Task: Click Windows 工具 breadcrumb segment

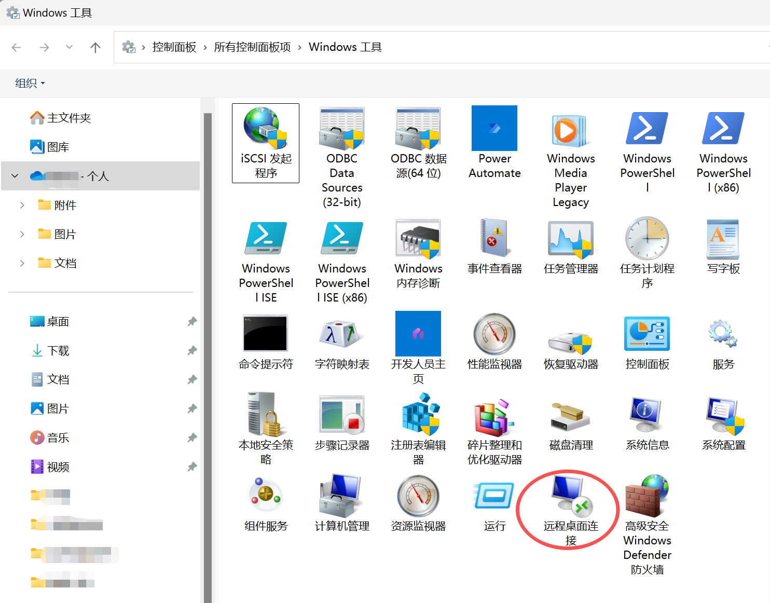Action: tap(345, 47)
